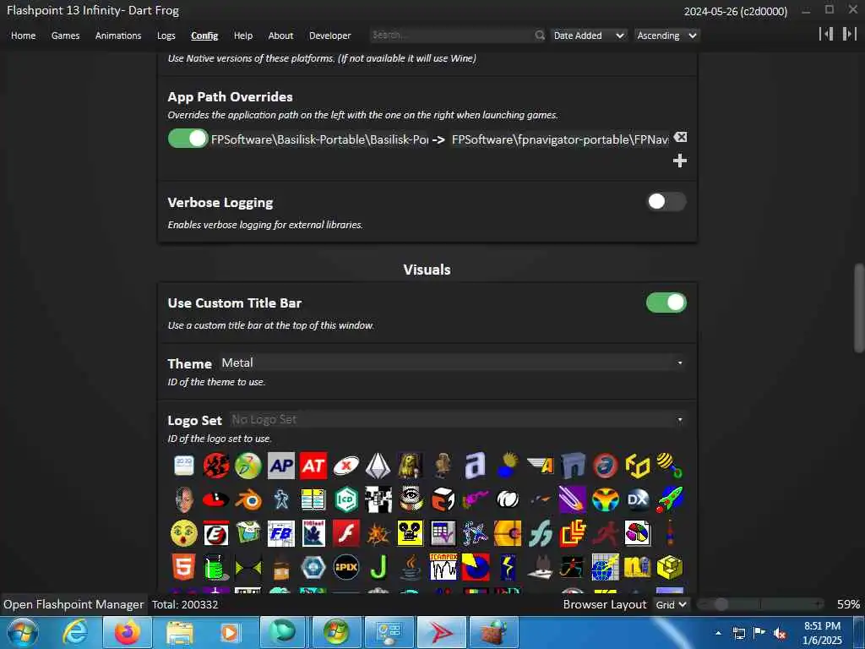This screenshot has width=865, height=649.
Task: Click the page vertical scrollbar thumb
Action: (859, 308)
